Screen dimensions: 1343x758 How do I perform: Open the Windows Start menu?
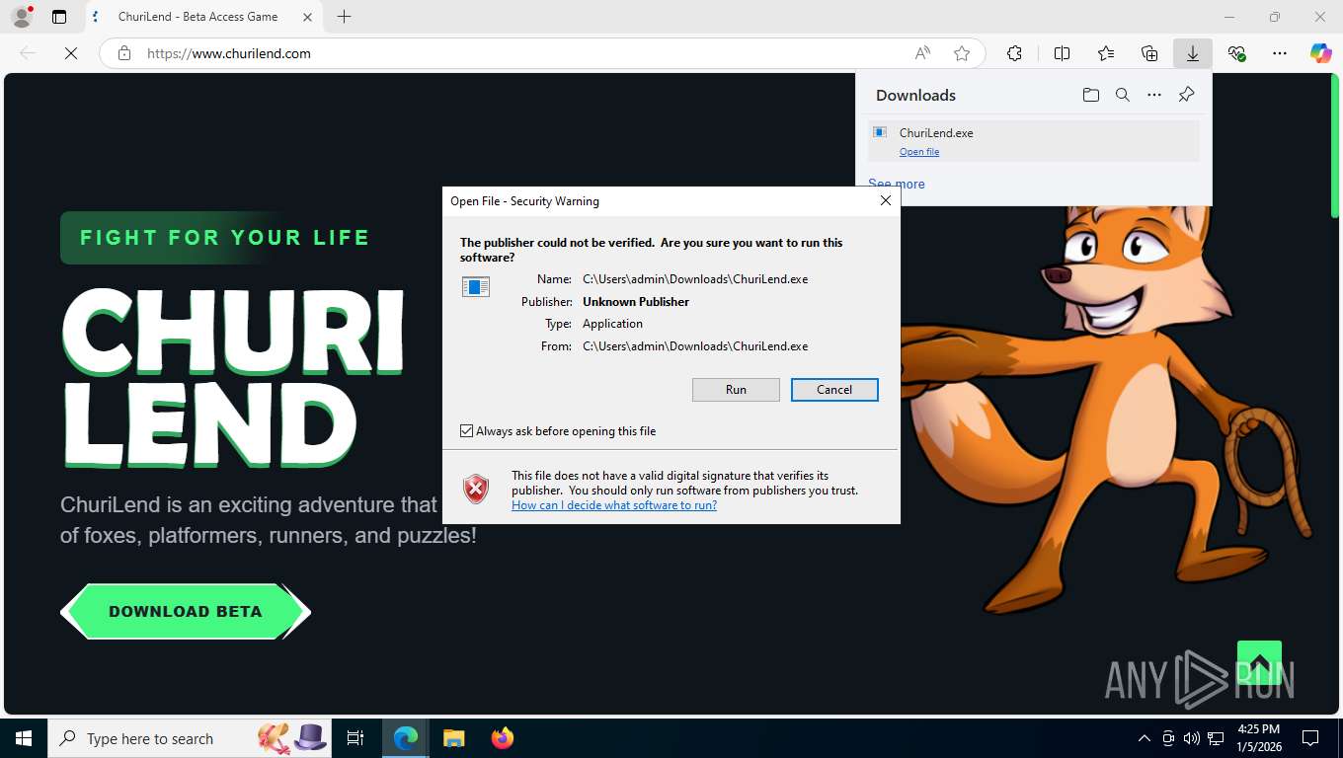coord(23,738)
